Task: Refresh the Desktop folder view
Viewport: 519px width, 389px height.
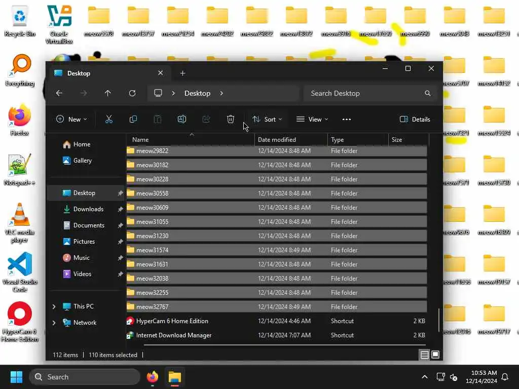Action: pyautogui.click(x=132, y=93)
